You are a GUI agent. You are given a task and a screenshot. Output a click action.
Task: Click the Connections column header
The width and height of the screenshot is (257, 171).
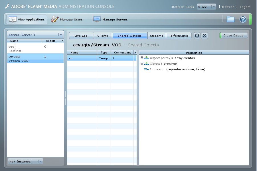tap(122, 52)
